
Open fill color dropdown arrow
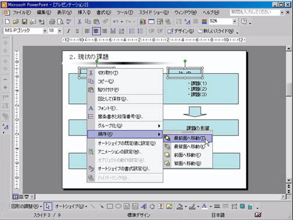(x=185, y=207)
